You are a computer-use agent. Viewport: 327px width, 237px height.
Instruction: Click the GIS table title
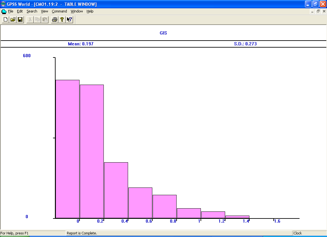click(163, 33)
